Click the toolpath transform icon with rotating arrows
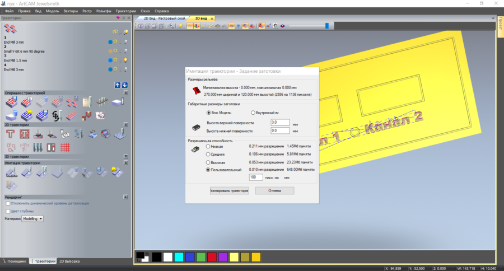This screenshot has height=271, width=504. tap(57, 116)
